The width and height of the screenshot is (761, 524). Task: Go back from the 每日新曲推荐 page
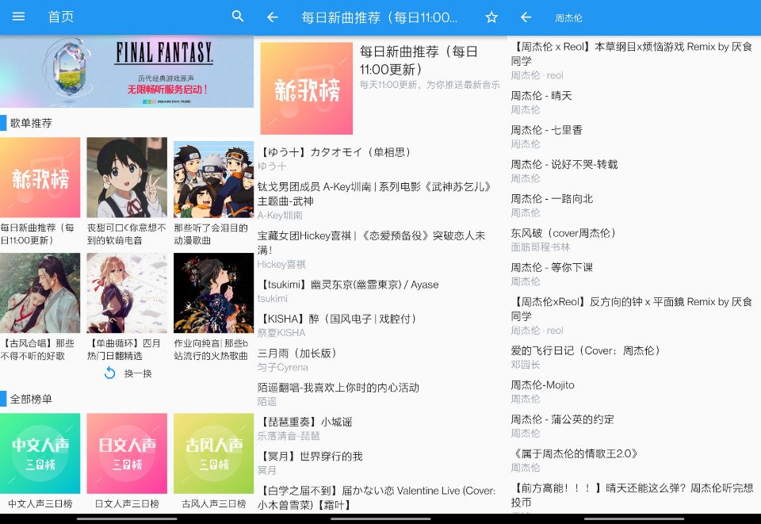coord(272,17)
